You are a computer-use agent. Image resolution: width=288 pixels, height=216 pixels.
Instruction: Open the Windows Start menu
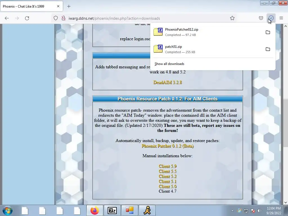7,210
